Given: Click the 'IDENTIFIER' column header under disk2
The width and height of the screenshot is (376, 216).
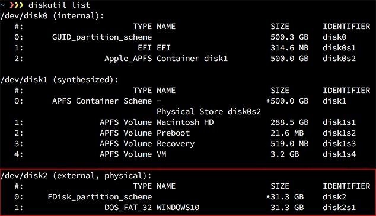Looking at the screenshot, I should click(x=346, y=186).
